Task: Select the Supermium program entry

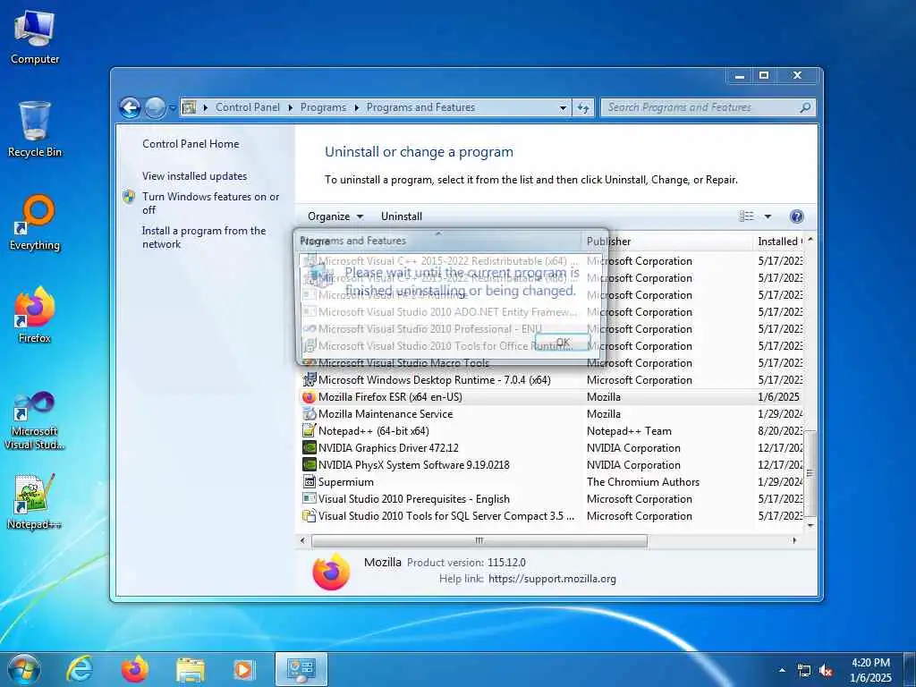Action: [551, 481]
